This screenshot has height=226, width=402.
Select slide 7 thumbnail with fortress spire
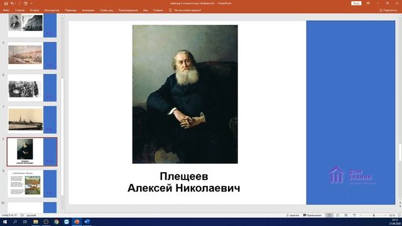click(x=32, y=120)
